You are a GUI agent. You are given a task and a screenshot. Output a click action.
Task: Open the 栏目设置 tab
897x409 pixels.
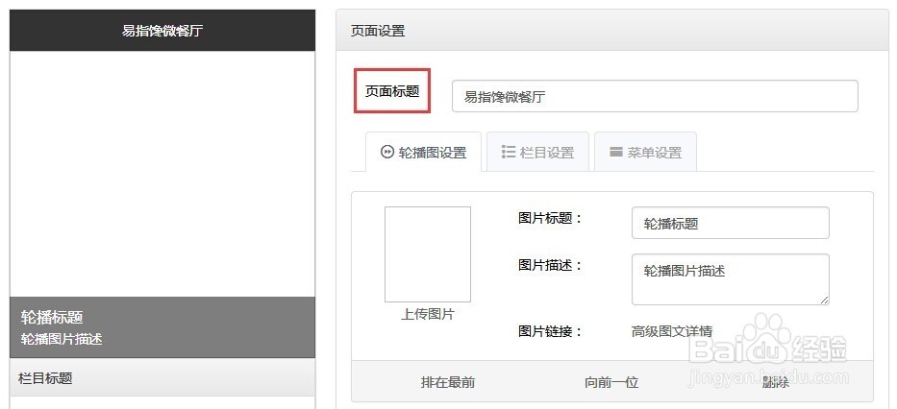coord(537,152)
